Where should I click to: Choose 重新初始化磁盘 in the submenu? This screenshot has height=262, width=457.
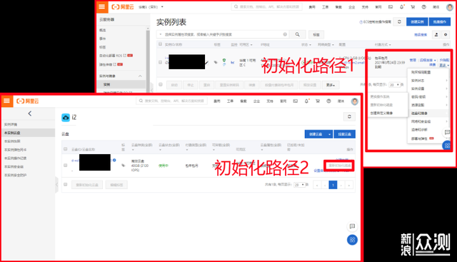click(381, 105)
